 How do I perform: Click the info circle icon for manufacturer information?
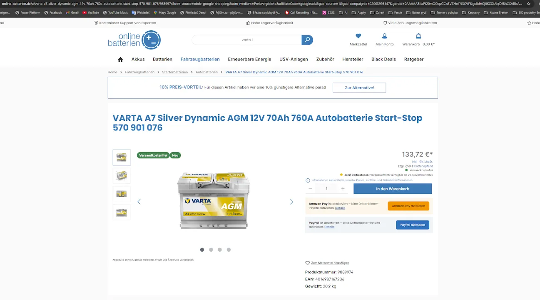308,180
